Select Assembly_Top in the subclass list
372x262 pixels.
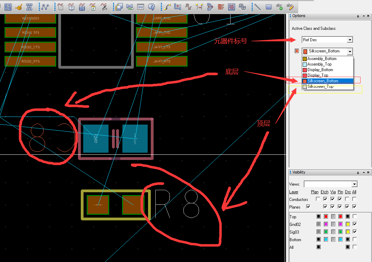pos(319,64)
